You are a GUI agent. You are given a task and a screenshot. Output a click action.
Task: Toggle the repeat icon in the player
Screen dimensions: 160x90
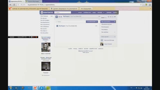[x=108, y=17]
